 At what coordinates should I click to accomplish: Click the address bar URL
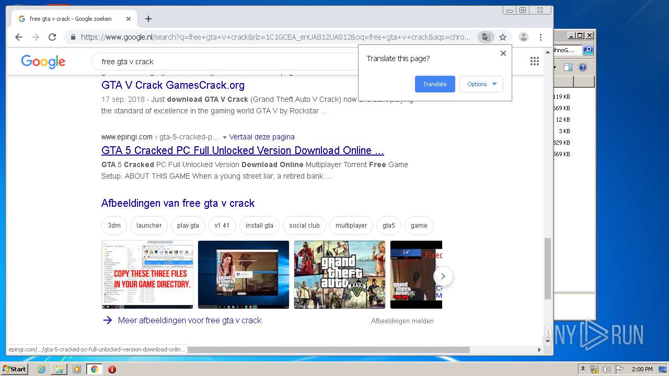(275, 37)
